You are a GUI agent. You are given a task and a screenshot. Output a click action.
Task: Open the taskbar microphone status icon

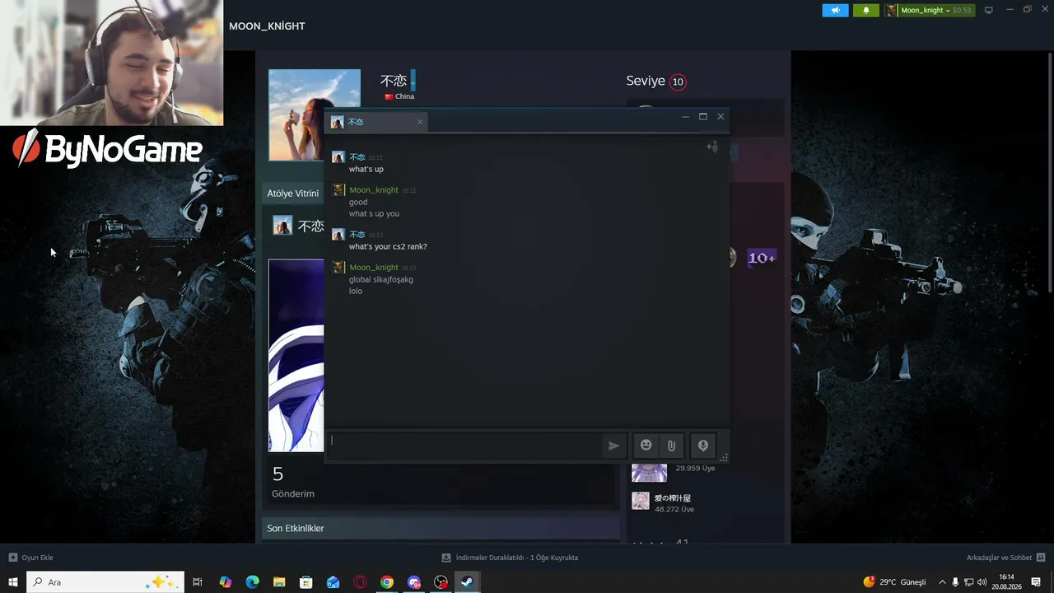click(x=955, y=582)
